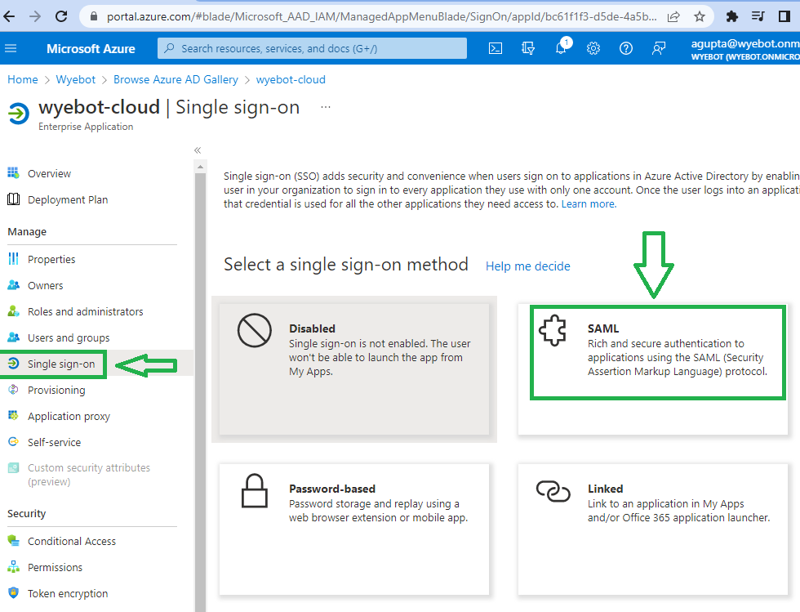Click the Home breadcrumb link

(x=23, y=80)
